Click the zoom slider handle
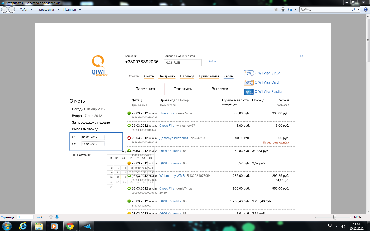The width and height of the screenshot is (370, 231). click(335, 217)
